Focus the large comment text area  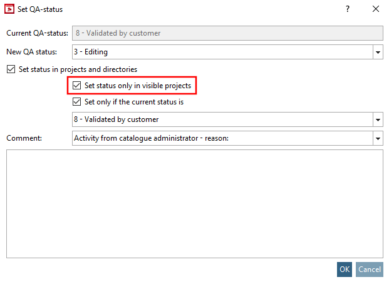(194, 203)
